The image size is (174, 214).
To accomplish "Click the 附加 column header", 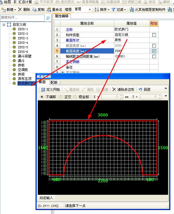I will point(154,23).
